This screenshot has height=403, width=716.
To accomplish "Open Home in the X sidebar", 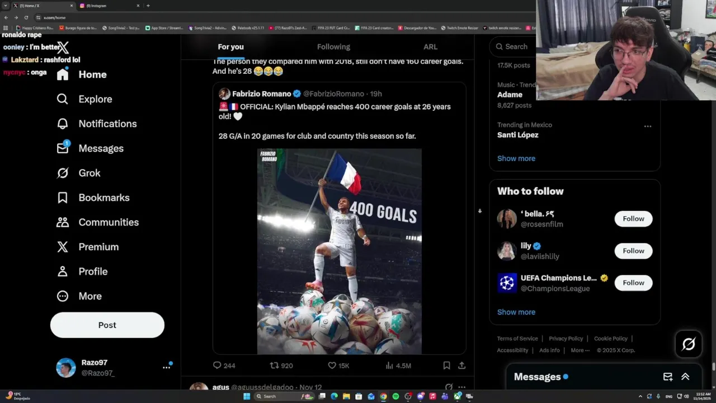I will [x=82, y=74].
